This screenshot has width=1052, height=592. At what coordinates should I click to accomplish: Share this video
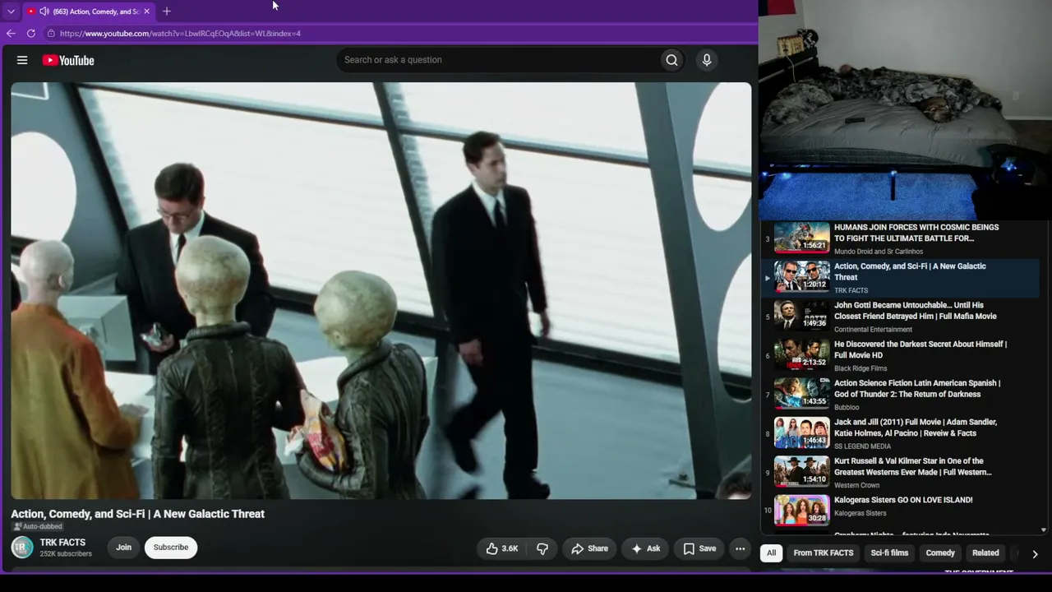pyautogui.click(x=590, y=548)
